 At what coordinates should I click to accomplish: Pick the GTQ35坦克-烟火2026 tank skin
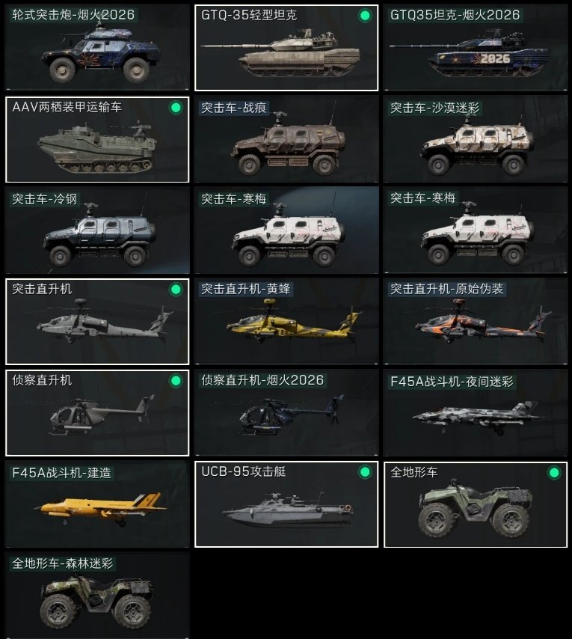coord(476,48)
